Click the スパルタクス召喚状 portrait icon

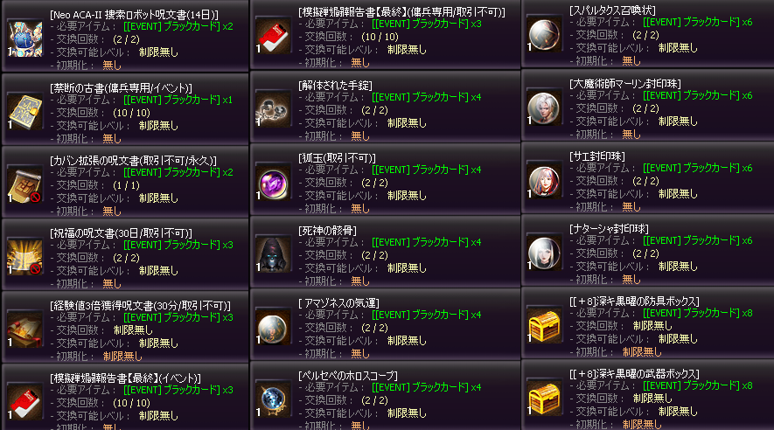point(544,34)
